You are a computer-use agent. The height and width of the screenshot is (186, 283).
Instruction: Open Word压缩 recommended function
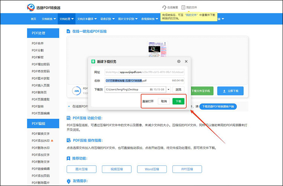pyautogui.click(x=152, y=169)
